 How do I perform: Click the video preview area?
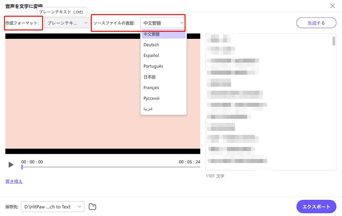point(103,94)
